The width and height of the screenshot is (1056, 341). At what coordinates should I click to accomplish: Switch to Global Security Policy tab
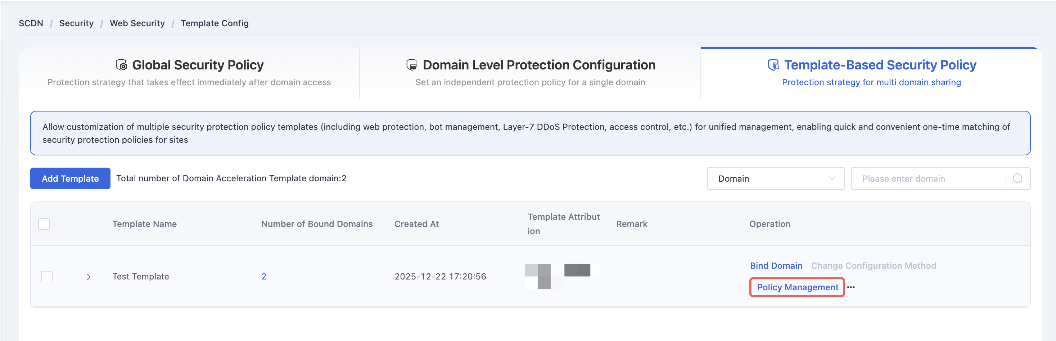click(x=189, y=73)
